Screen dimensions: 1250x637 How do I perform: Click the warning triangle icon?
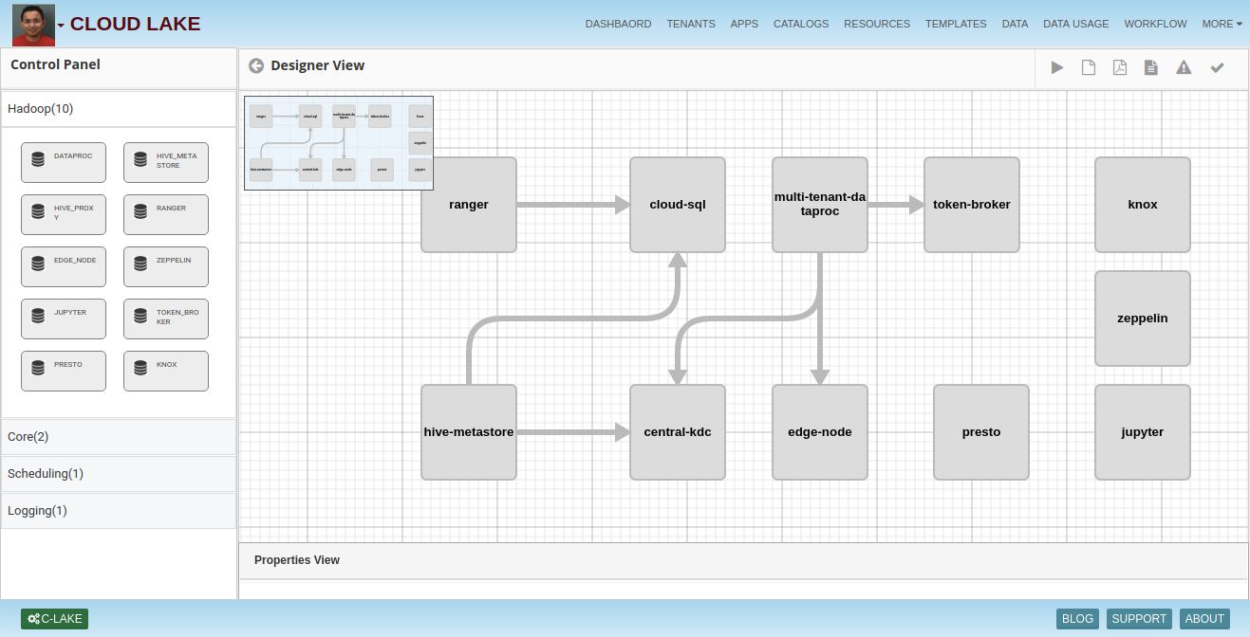tap(1184, 67)
